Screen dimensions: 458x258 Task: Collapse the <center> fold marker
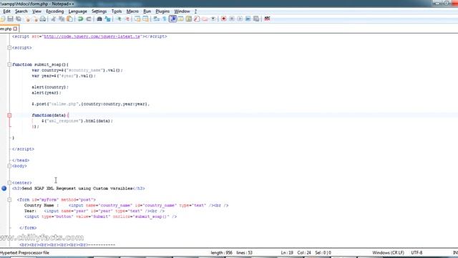tap(9, 183)
